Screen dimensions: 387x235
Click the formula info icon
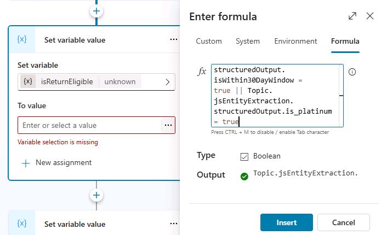[x=352, y=72]
